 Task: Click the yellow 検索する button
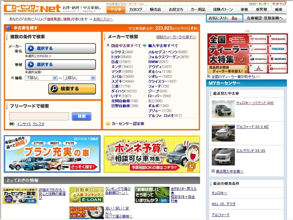click(72, 89)
